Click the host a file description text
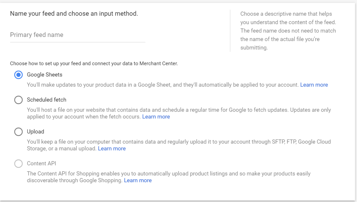 click(179, 113)
